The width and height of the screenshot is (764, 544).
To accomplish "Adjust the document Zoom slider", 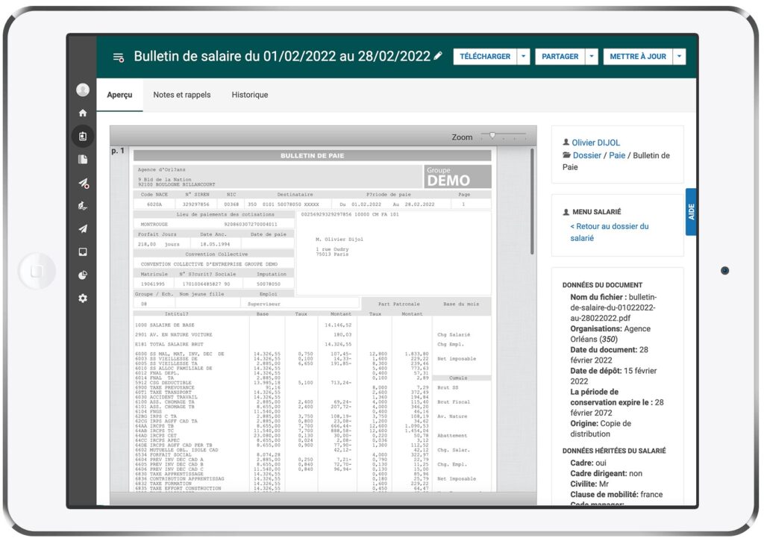I will coord(492,136).
